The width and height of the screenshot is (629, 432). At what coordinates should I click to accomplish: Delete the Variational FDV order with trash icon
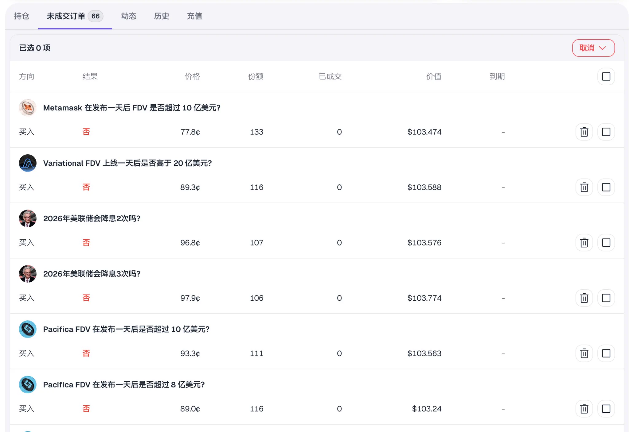click(x=584, y=187)
